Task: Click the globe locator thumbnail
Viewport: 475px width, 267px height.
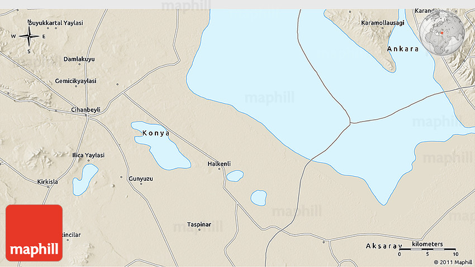Action: coord(441,32)
